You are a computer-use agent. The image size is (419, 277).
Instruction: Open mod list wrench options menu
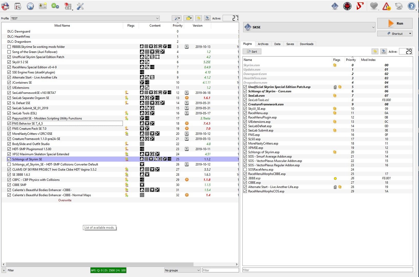coord(177,18)
